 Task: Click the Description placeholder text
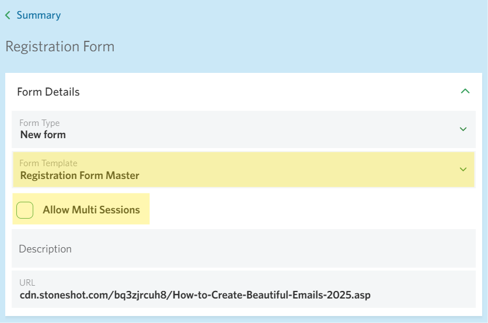46,249
